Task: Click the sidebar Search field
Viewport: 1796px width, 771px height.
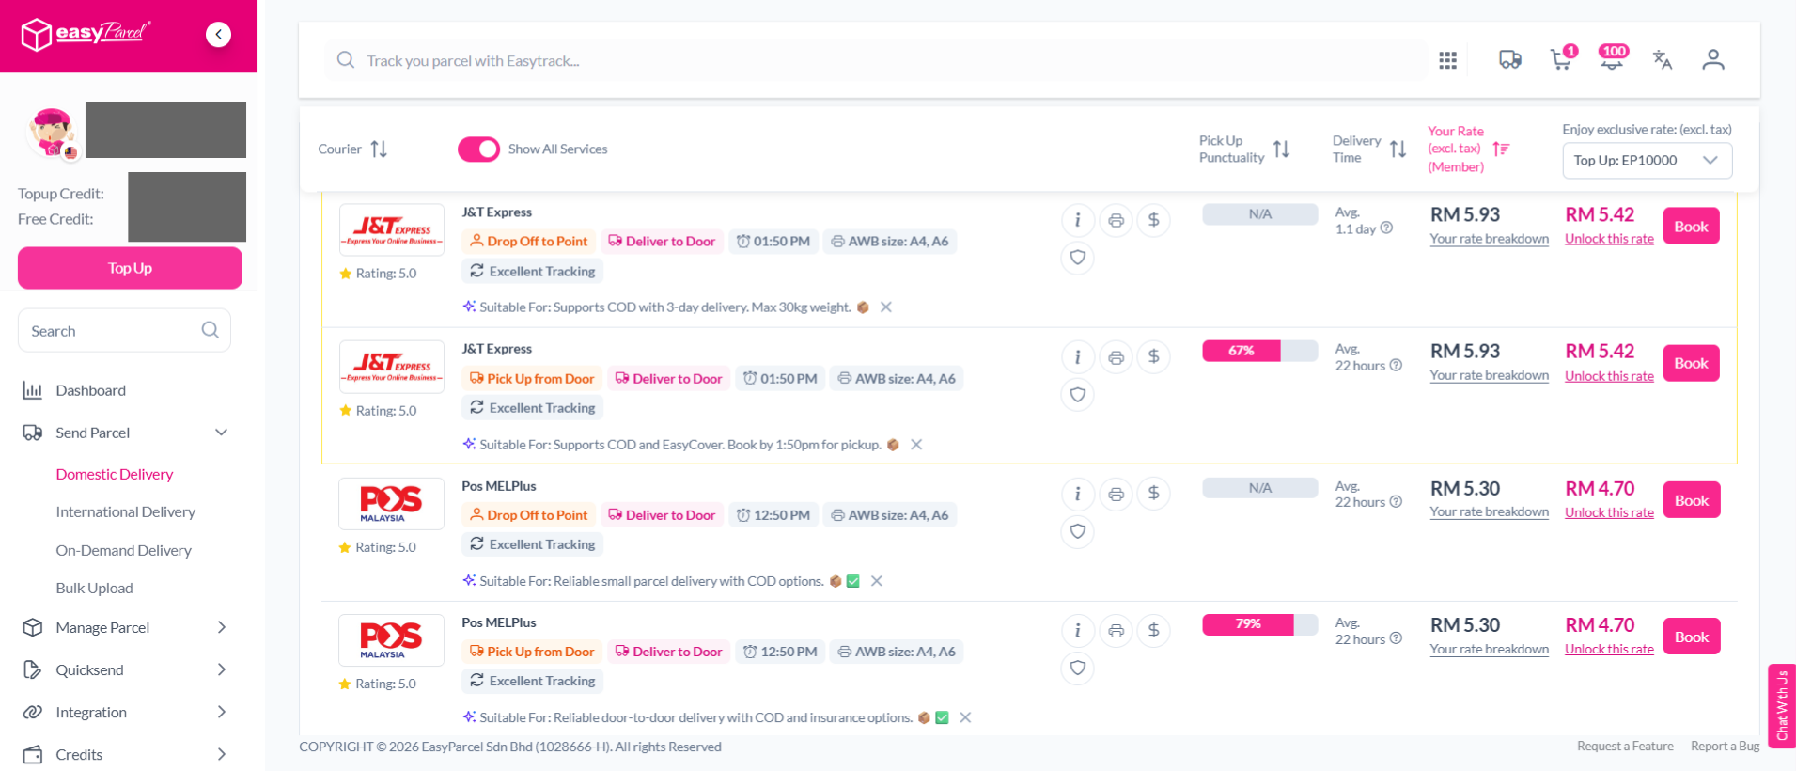Action: (x=124, y=330)
